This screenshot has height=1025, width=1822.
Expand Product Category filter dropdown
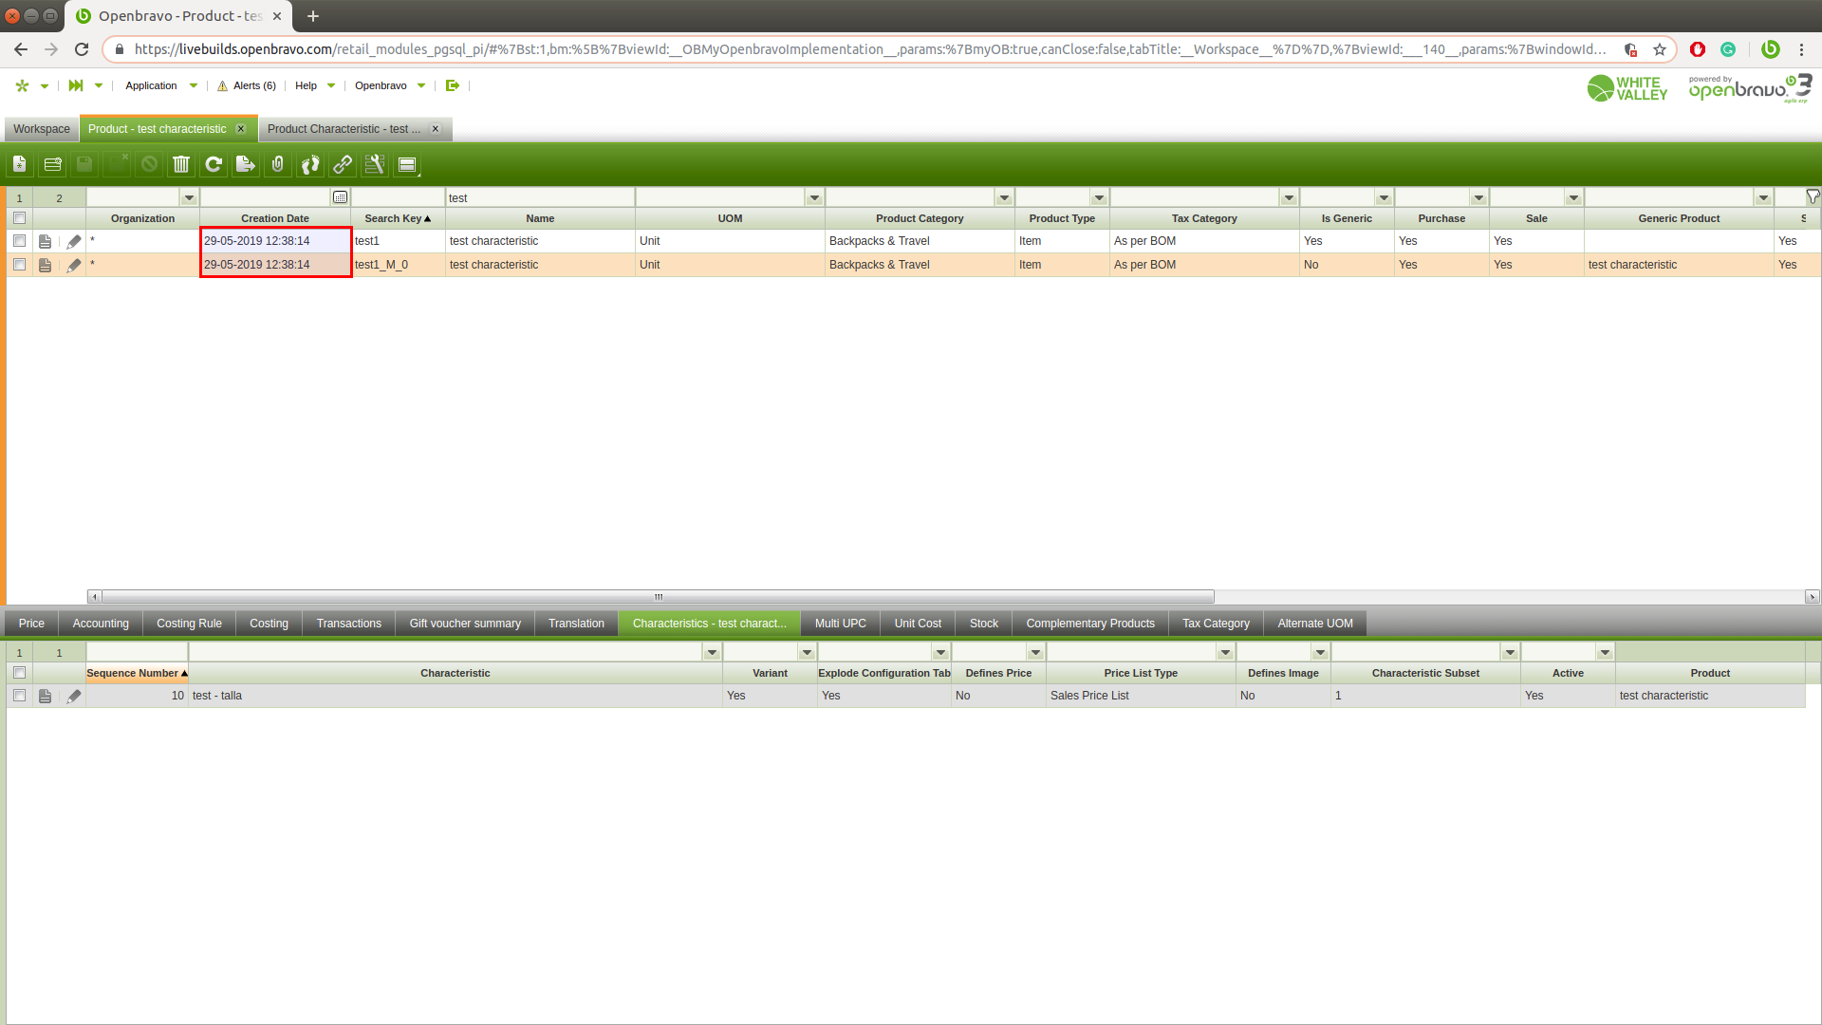(x=1004, y=197)
